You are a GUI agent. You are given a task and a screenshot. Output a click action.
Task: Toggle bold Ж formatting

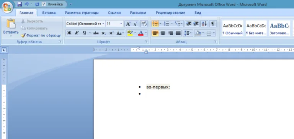click(69, 33)
